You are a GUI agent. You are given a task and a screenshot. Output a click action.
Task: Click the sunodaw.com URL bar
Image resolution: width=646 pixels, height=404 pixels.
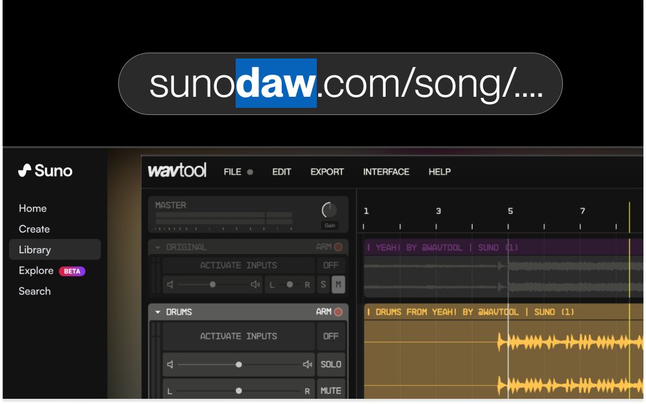(340, 84)
